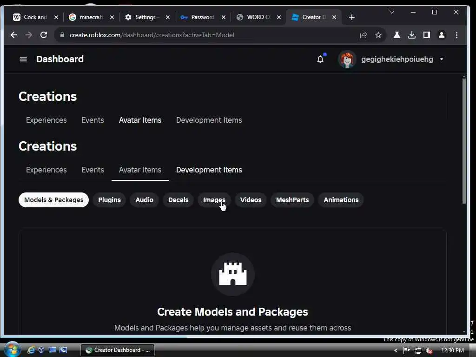This screenshot has height=357, width=476.
Task: Toggle the browser side panel
Action: pos(427,35)
